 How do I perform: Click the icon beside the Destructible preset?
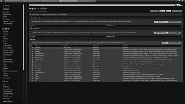(x=33, y=69)
